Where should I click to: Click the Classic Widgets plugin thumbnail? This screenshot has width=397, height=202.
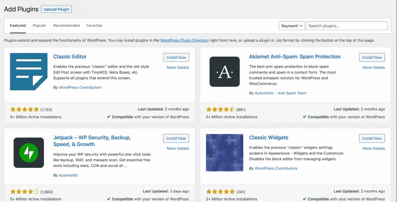coord(224,152)
